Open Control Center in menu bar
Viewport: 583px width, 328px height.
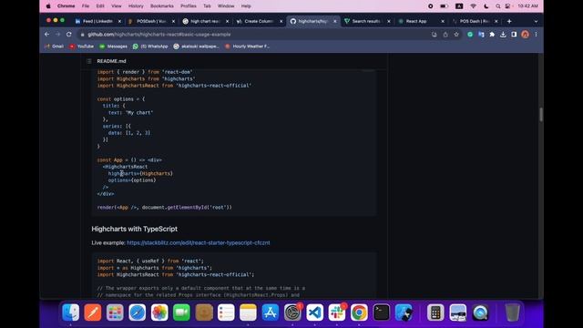(x=507, y=6)
